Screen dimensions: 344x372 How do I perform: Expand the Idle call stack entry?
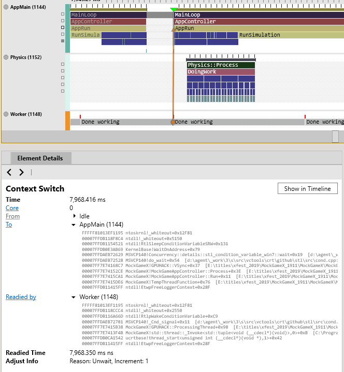tap(75, 216)
